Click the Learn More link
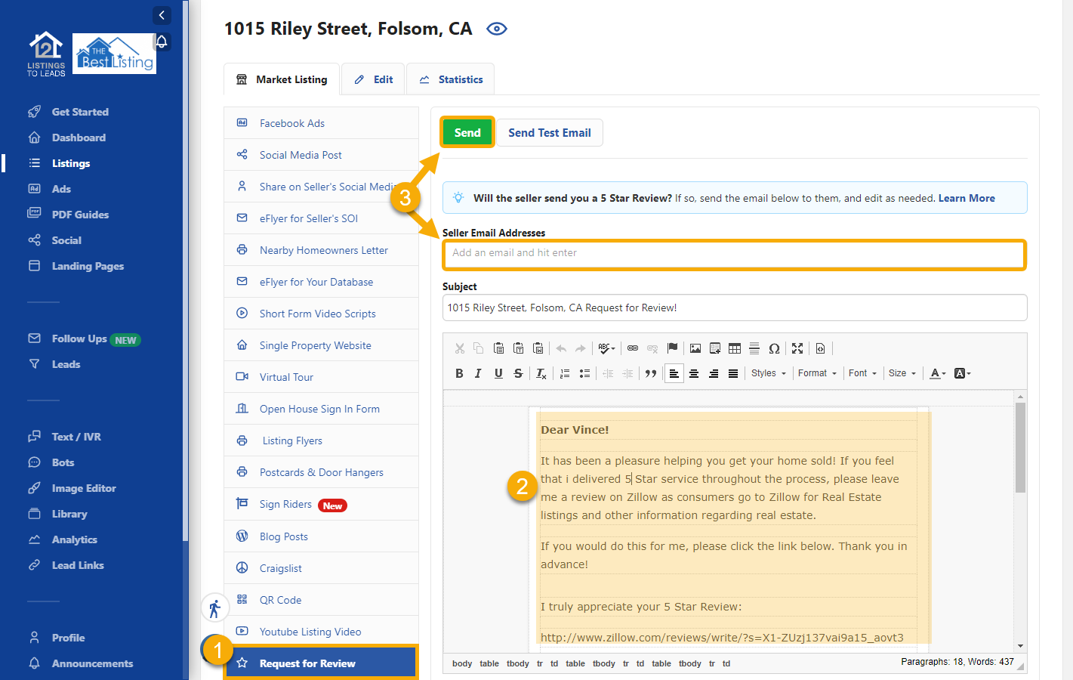Screen dimensions: 1073x680 966,198
